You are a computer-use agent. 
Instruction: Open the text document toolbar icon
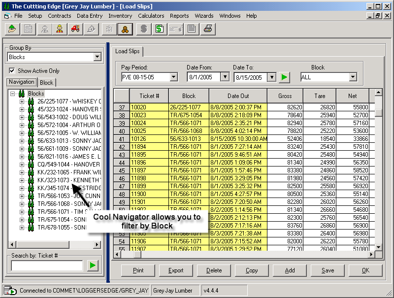(x=192, y=29)
